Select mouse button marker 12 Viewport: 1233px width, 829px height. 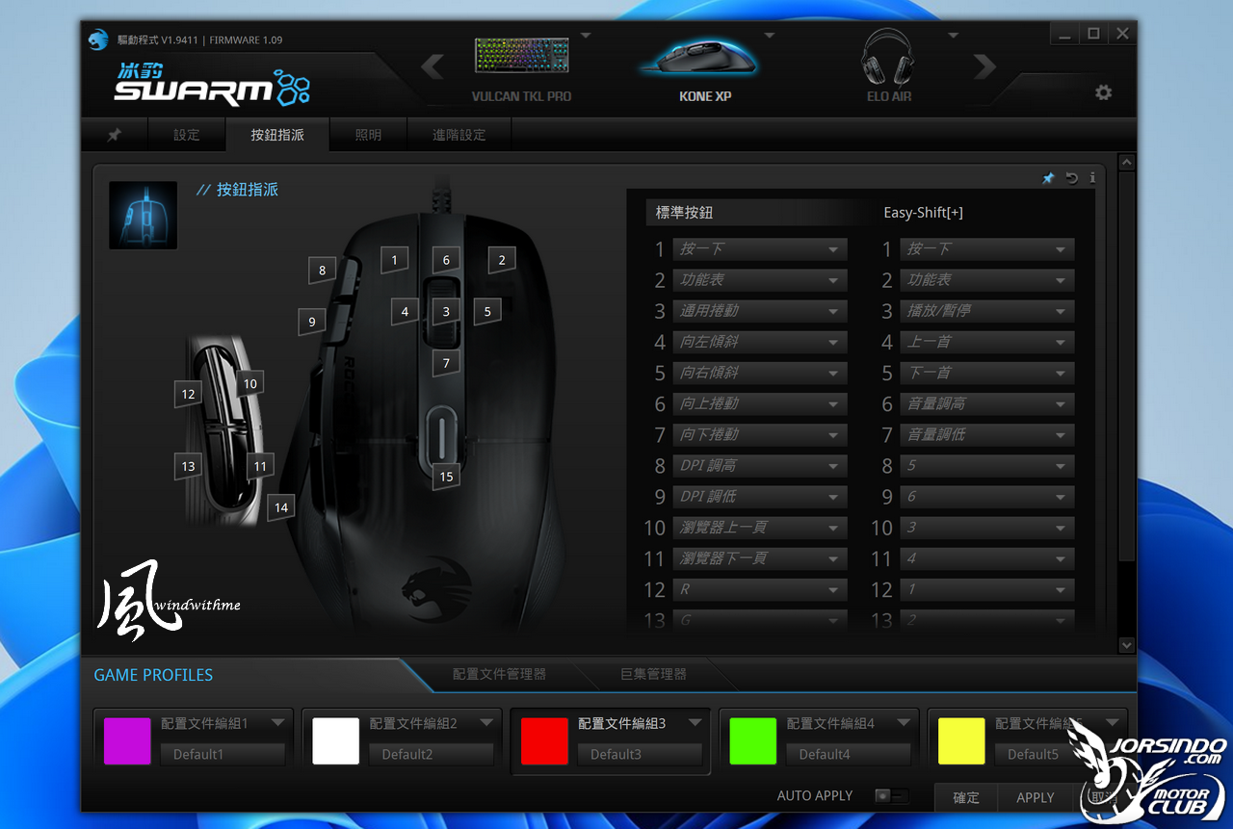(188, 393)
